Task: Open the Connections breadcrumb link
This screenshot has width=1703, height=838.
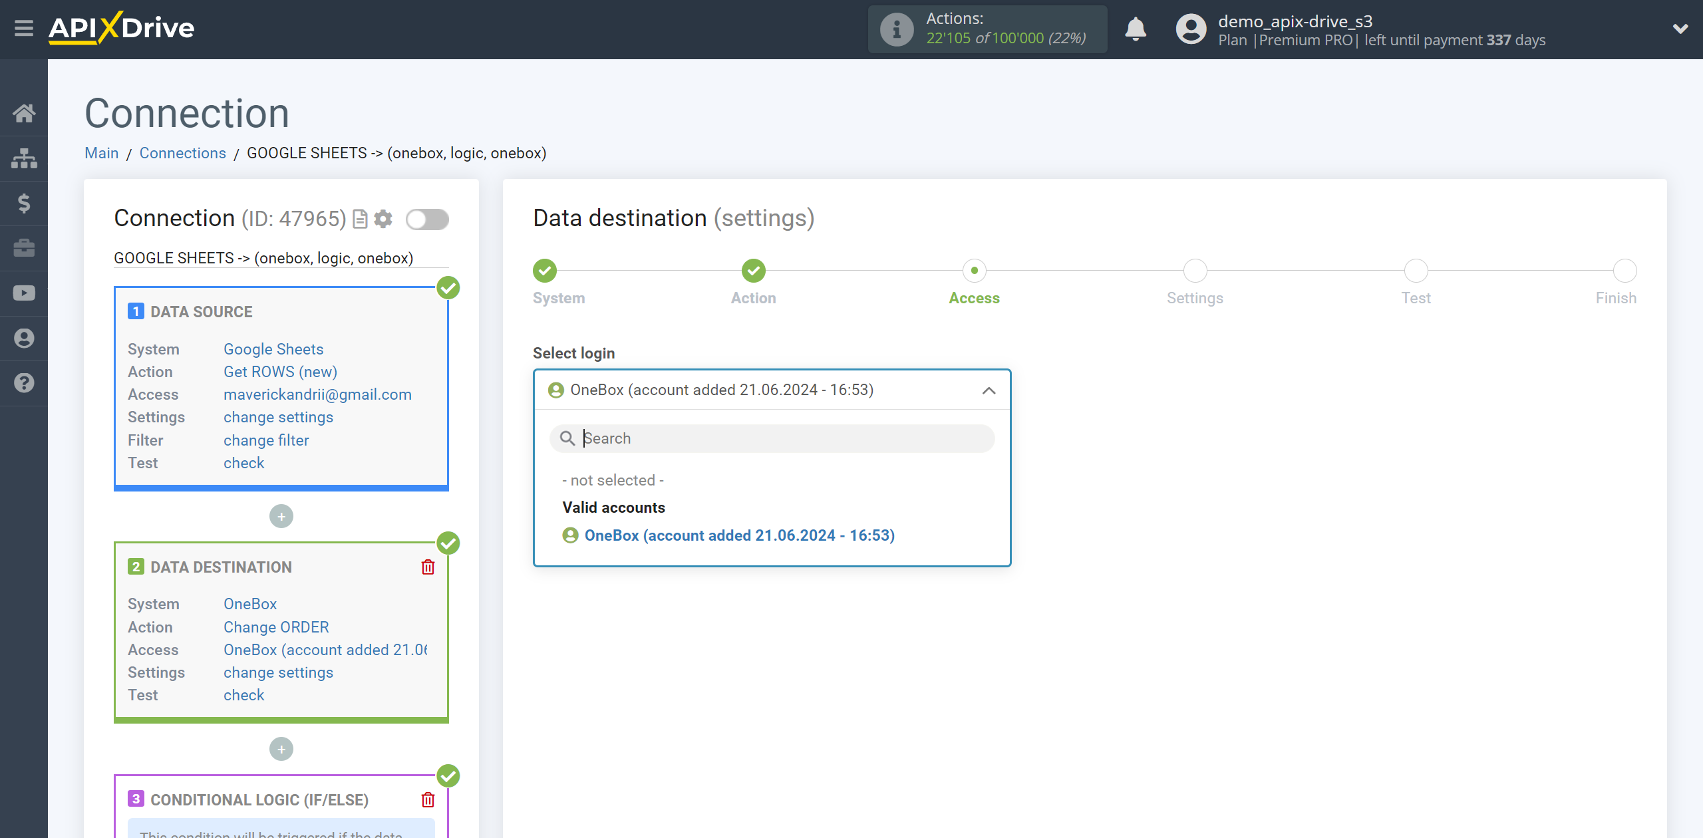Action: click(x=183, y=153)
